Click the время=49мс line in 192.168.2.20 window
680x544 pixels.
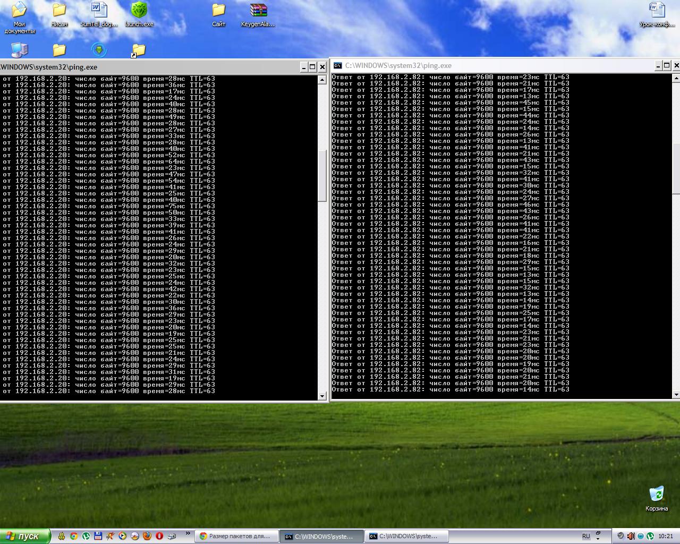pyautogui.click(x=108, y=117)
